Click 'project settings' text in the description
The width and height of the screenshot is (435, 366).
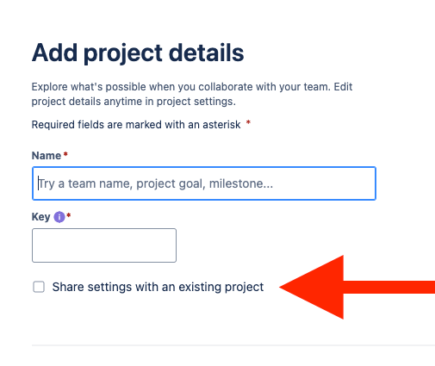[196, 102]
